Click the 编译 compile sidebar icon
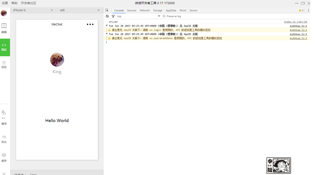315x175 pixels. 4,118
